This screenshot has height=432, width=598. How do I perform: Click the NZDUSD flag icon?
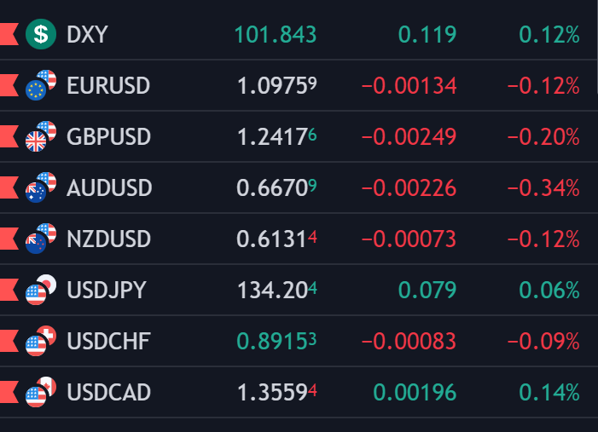tap(40, 239)
